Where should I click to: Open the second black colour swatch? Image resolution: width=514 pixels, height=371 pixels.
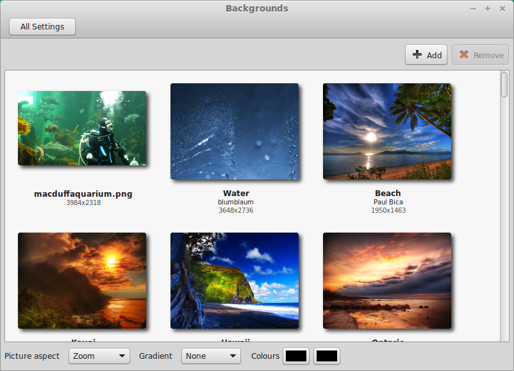[327, 356]
